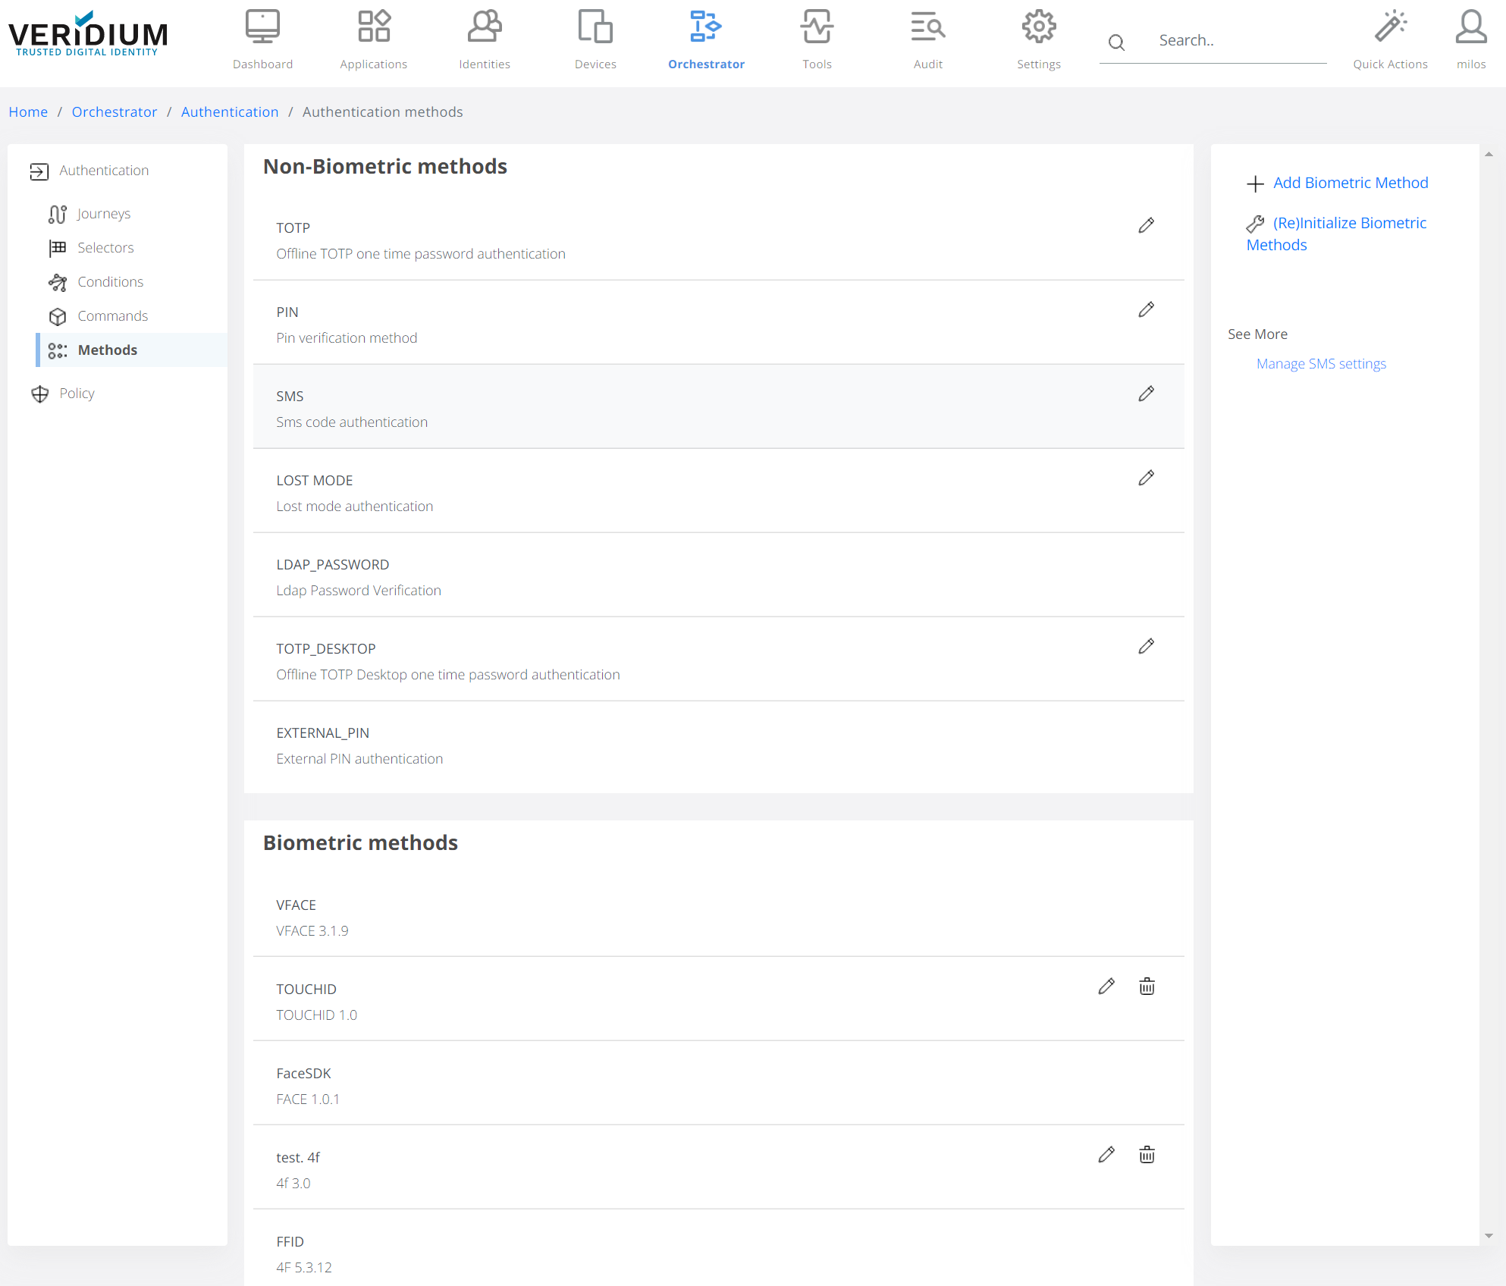The image size is (1506, 1286).
Task: Switch to the Audit tab
Action: click(x=927, y=39)
